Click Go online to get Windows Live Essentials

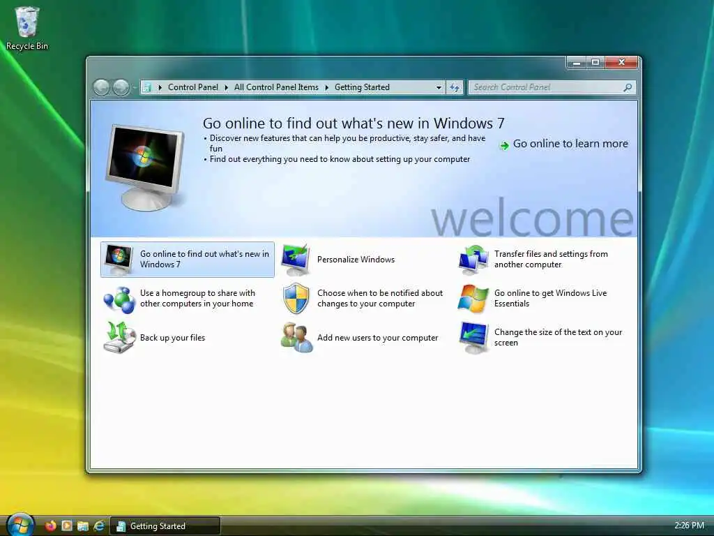pos(551,299)
